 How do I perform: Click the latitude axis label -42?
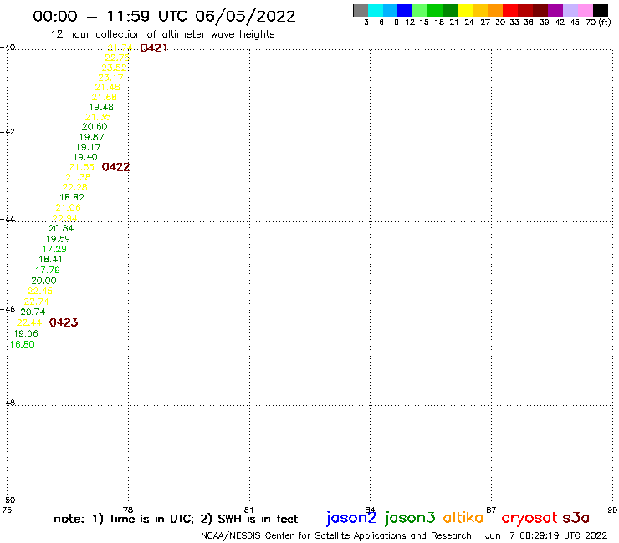[x=8, y=132]
